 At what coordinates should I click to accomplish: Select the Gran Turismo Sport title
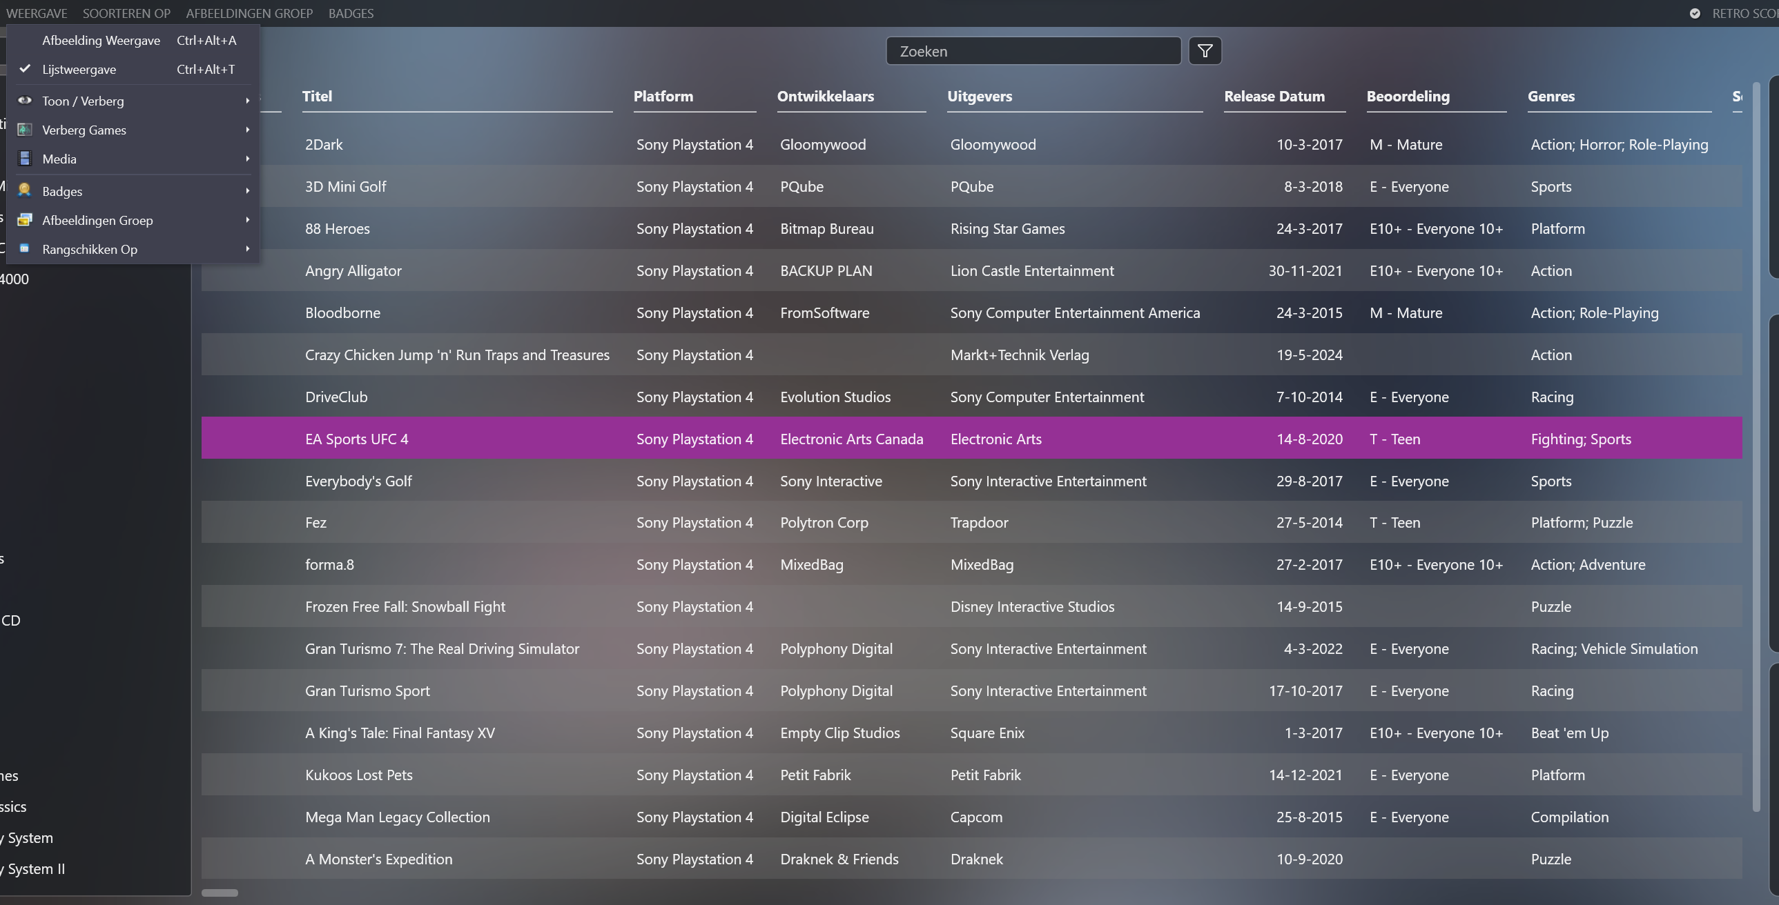[x=367, y=691]
